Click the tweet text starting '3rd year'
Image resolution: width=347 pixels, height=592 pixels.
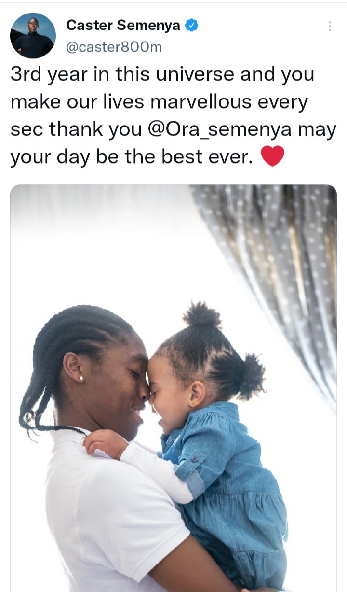pyautogui.click(x=173, y=116)
